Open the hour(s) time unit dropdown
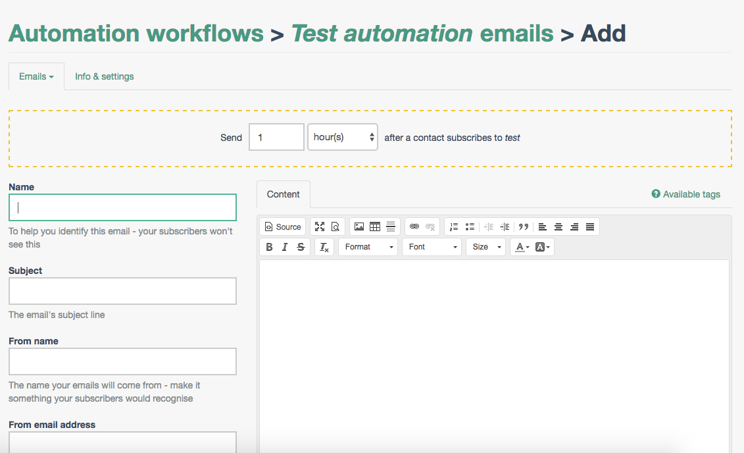This screenshot has height=453, width=744. (342, 137)
